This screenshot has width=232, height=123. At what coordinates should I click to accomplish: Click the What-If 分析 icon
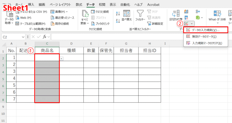tap(217, 14)
